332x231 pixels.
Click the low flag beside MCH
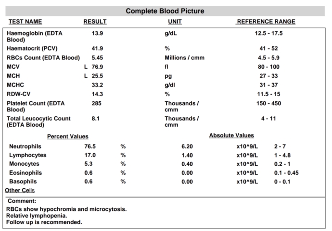coord(86,76)
